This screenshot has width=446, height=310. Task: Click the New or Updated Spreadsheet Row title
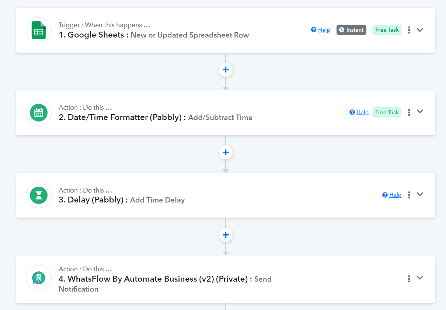pyautogui.click(x=190, y=35)
